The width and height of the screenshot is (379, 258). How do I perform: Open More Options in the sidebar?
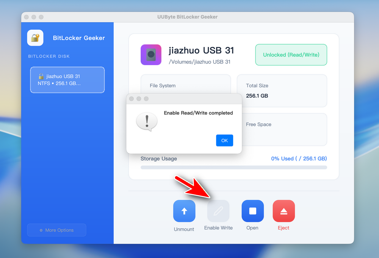56,230
